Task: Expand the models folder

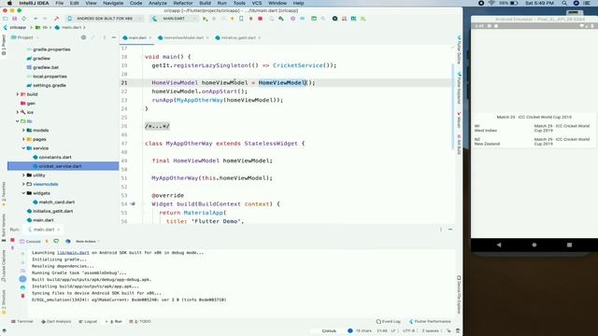Action: (23, 131)
